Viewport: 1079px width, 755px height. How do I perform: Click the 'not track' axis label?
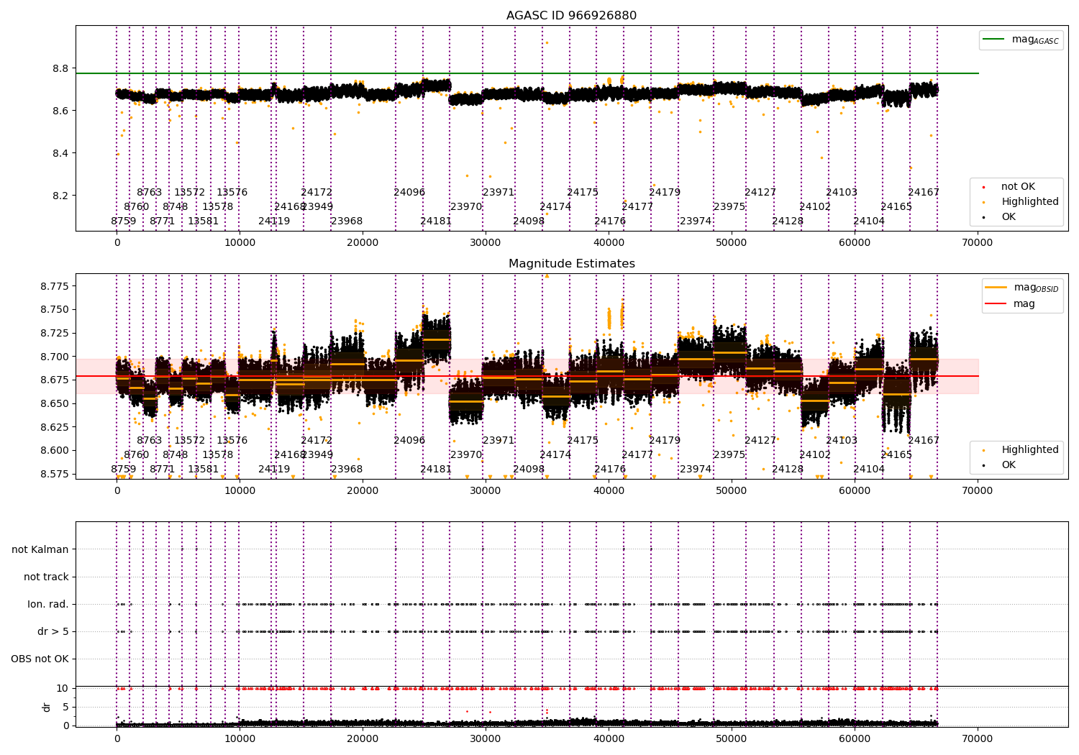point(46,577)
